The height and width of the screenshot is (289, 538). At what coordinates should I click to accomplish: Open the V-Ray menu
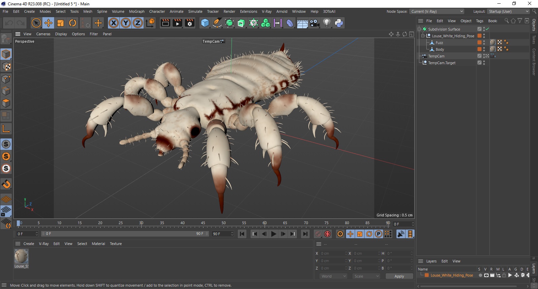[x=267, y=11]
